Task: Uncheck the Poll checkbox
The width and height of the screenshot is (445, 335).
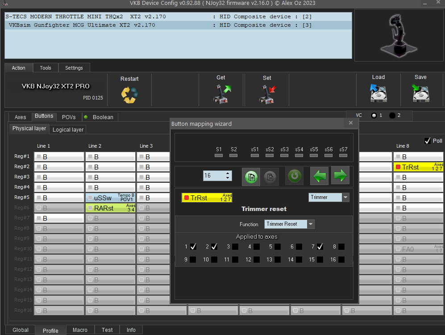Action: click(428, 141)
